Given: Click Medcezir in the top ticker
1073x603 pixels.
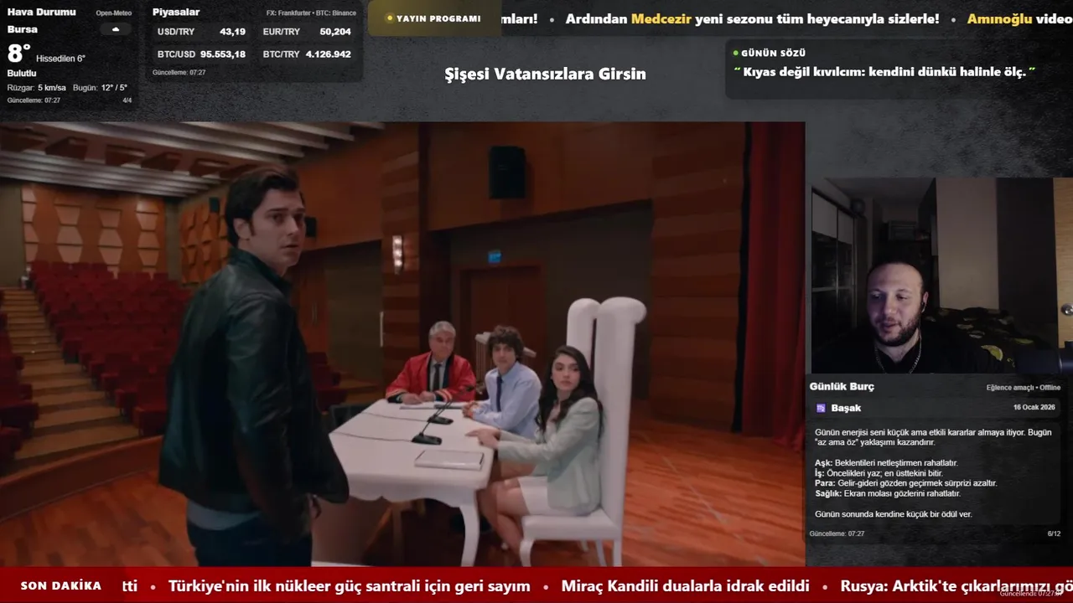Looking at the screenshot, I should (x=661, y=18).
